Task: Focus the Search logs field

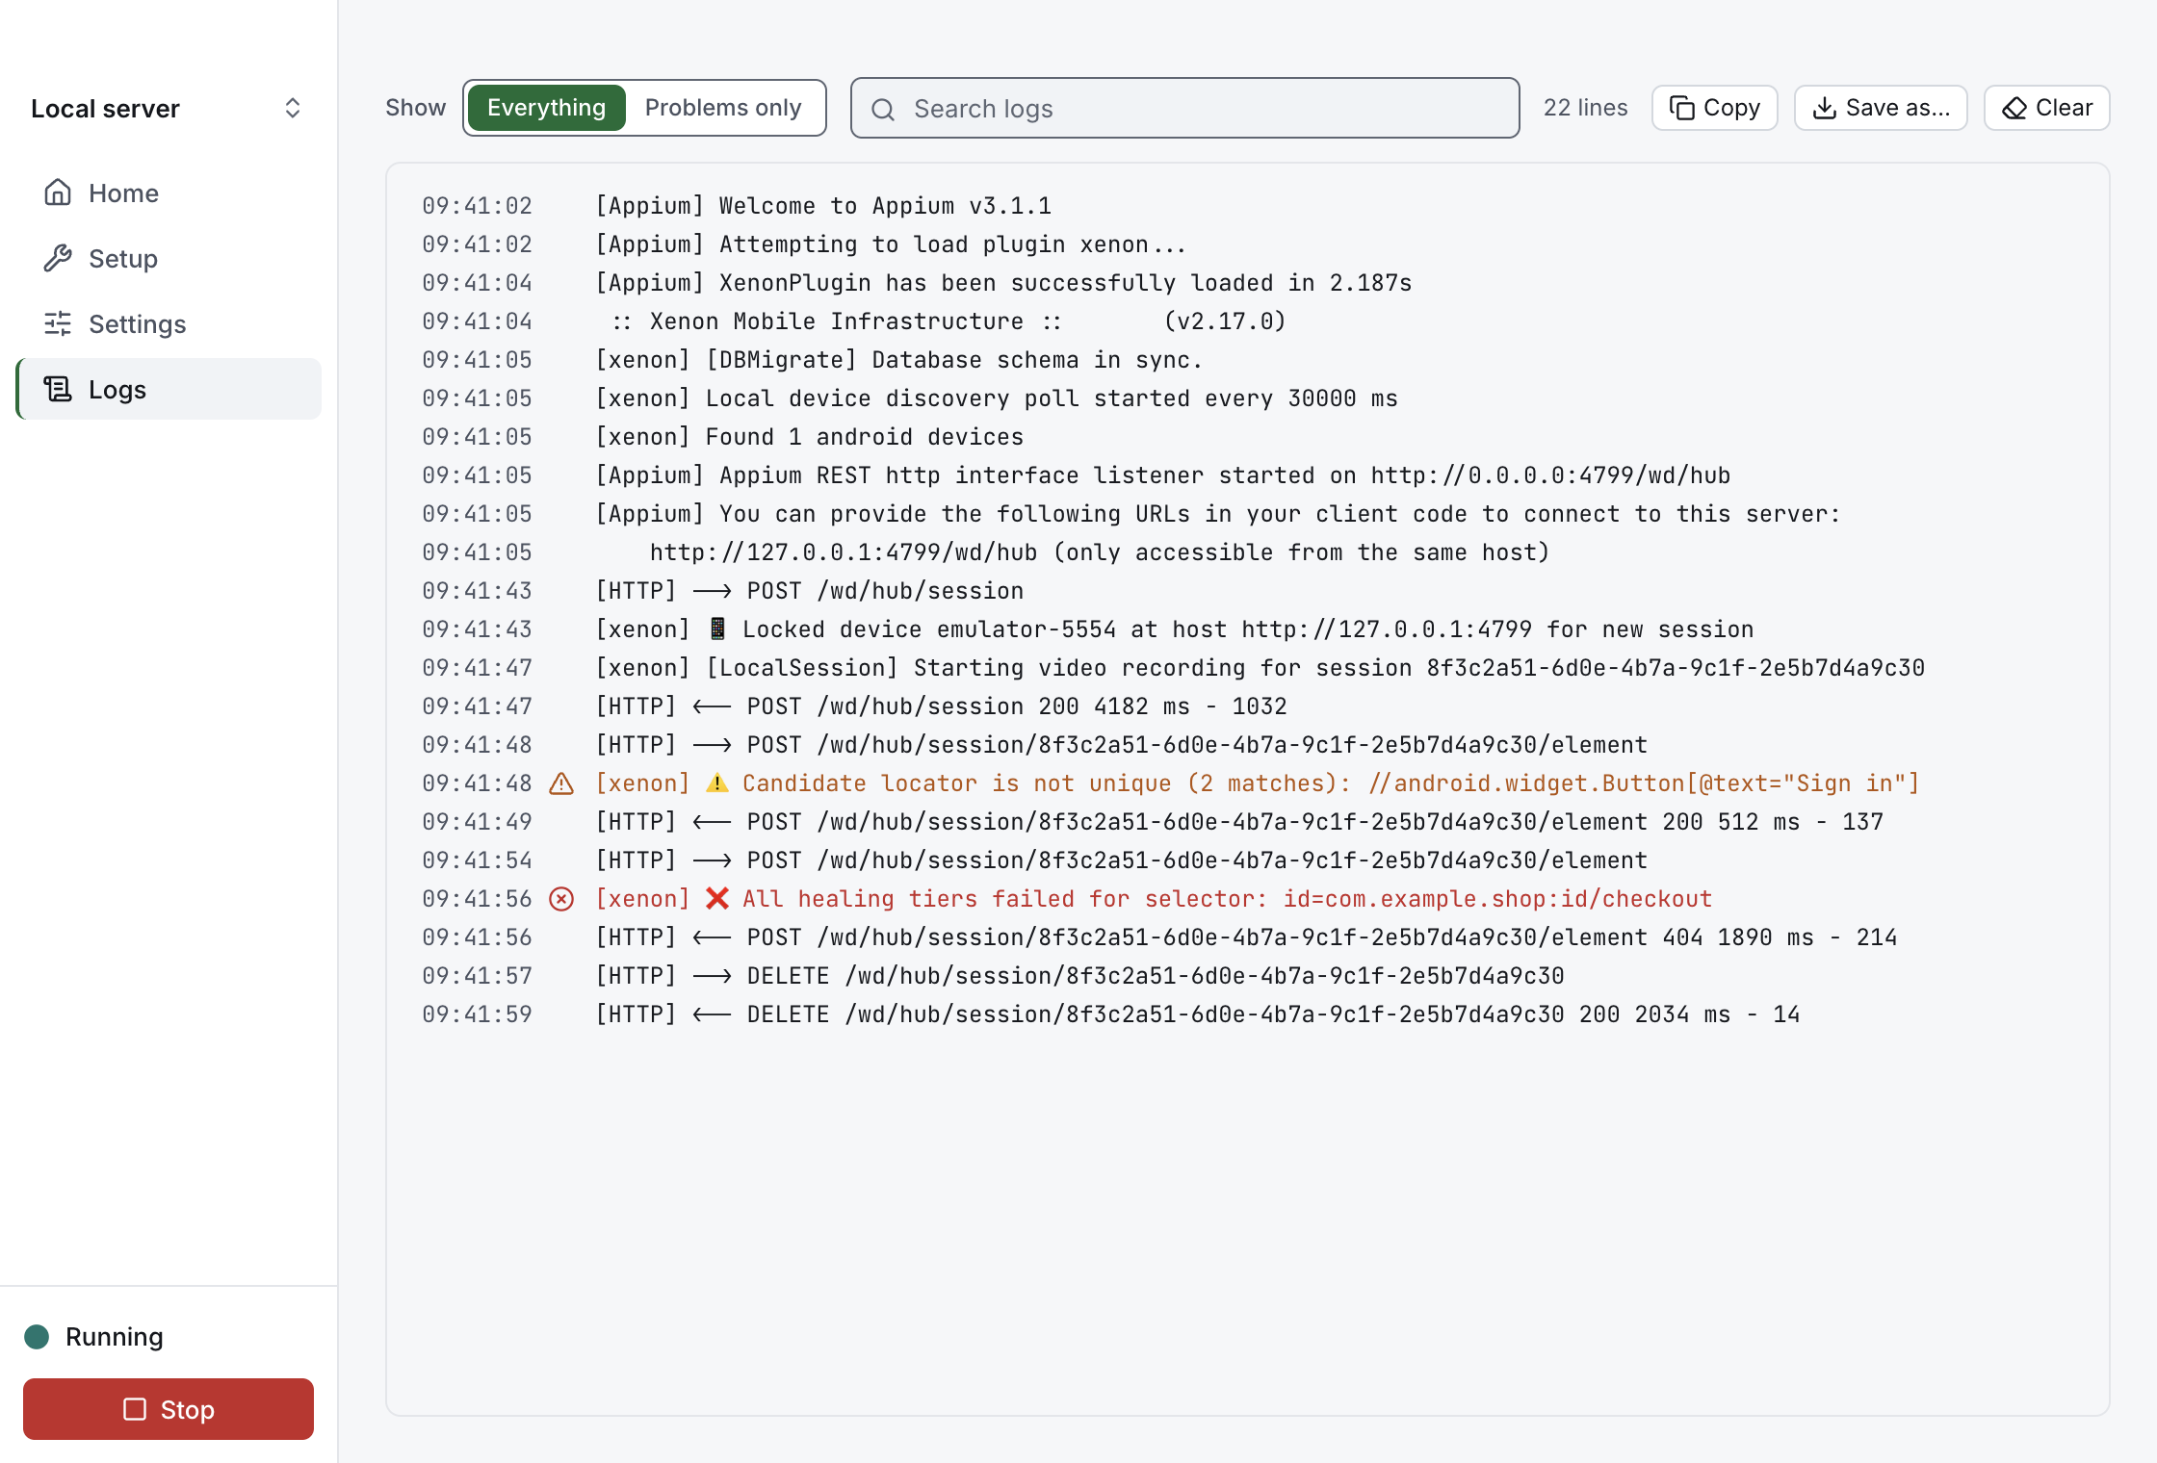Action: pyautogui.click(x=1184, y=108)
